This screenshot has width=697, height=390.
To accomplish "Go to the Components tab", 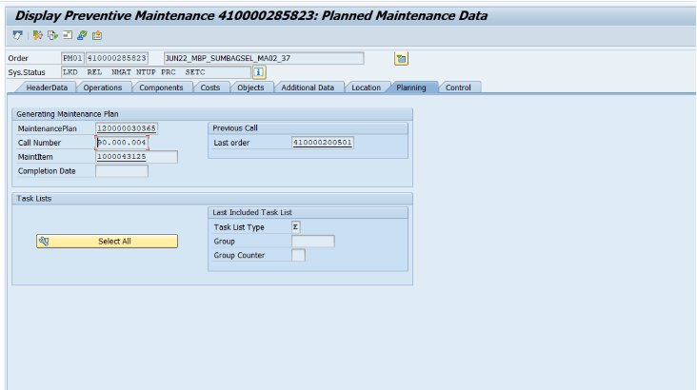I will coord(160,88).
